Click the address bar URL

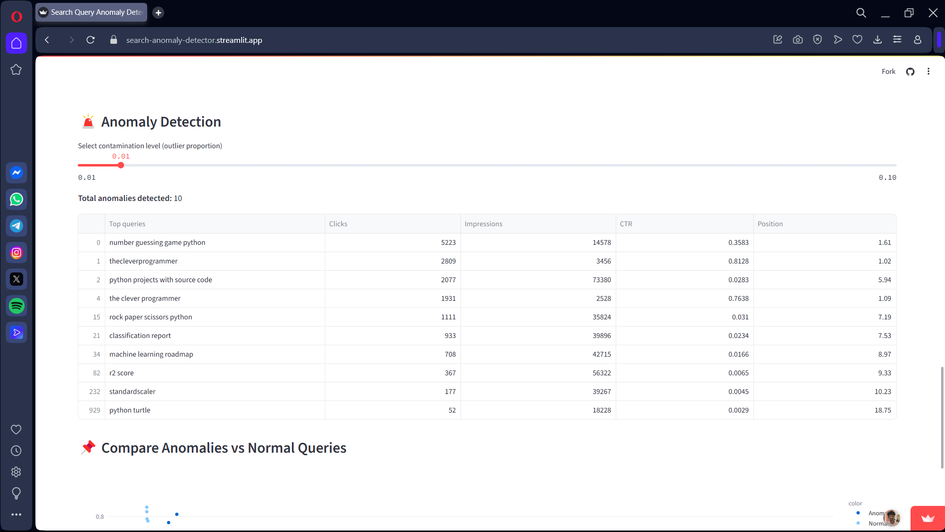click(x=194, y=40)
